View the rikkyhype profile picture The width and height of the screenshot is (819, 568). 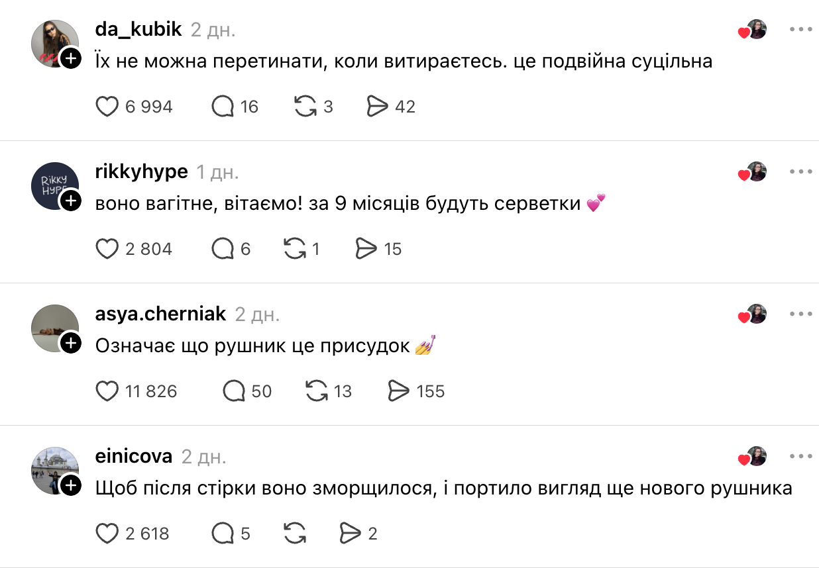click(55, 186)
